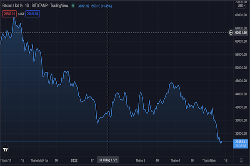The image size is (250, 166).
Task: Click the 31 Tháng 1 '22 date label
Action: point(108,160)
